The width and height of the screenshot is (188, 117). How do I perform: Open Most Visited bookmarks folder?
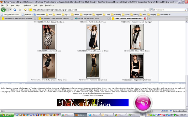coord(39,15)
